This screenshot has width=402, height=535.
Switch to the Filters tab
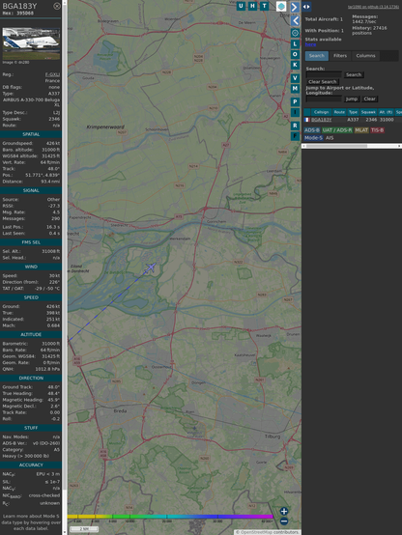[340, 56]
